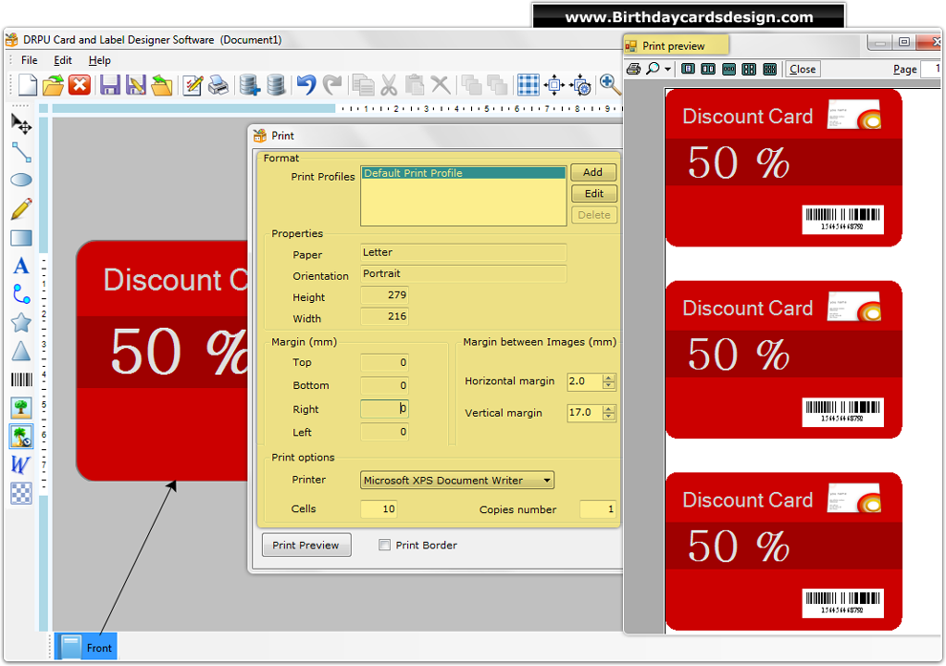The width and height of the screenshot is (946, 666).
Task: Click the add database icon
Action: coord(249,85)
